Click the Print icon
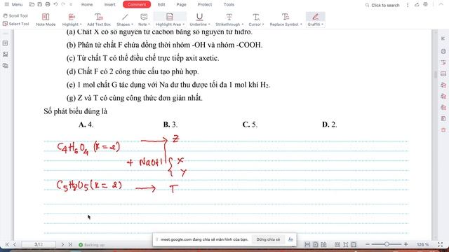Viewport: 449px width, 252px height. coord(48,5)
